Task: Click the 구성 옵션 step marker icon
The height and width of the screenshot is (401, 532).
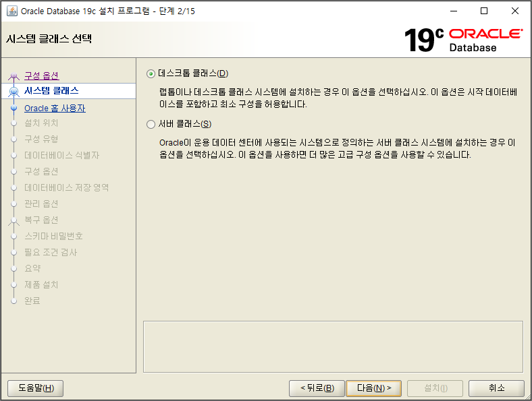Action: pos(14,76)
